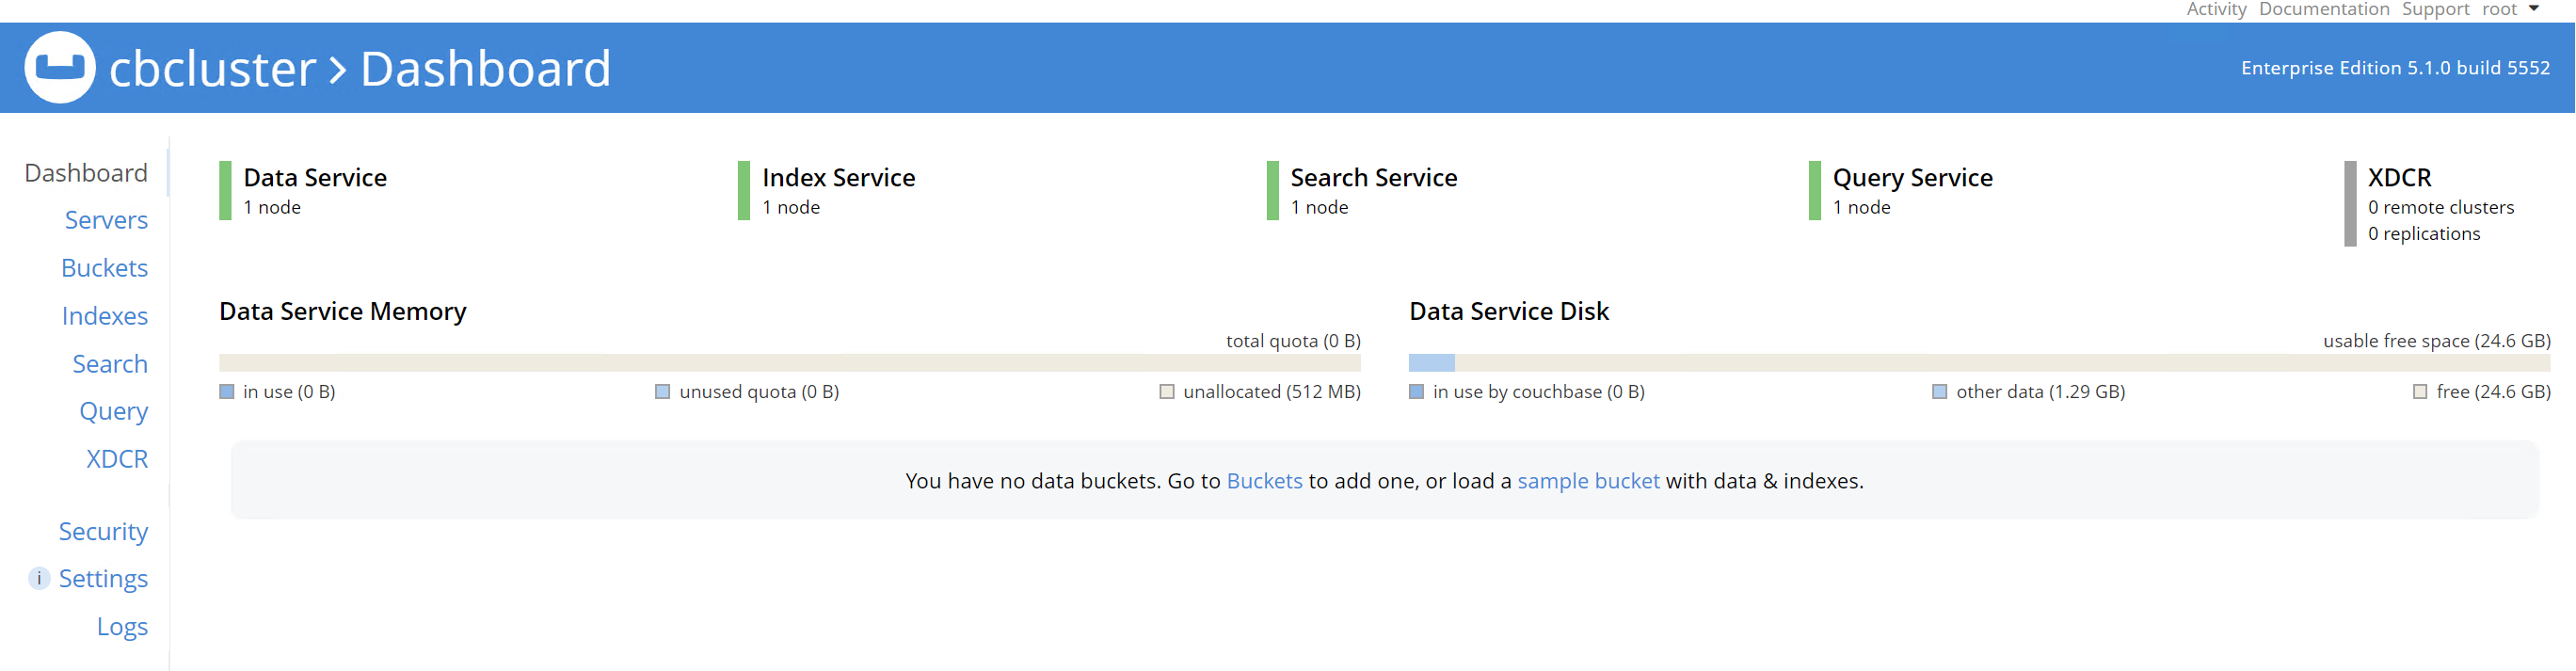This screenshot has height=671, width=2576.
Task: Open the Documentation link in header
Action: point(2323,9)
